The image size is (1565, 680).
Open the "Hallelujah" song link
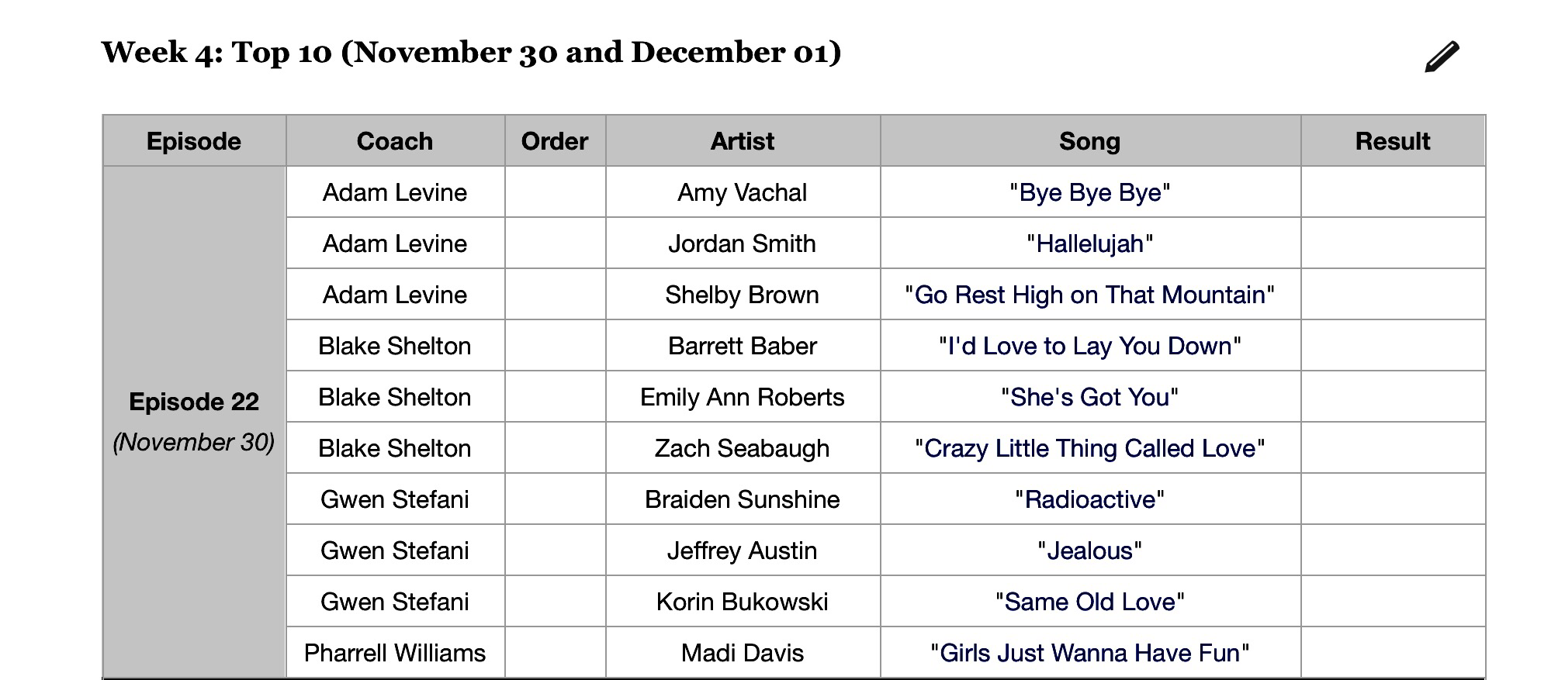pyautogui.click(x=1089, y=243)
